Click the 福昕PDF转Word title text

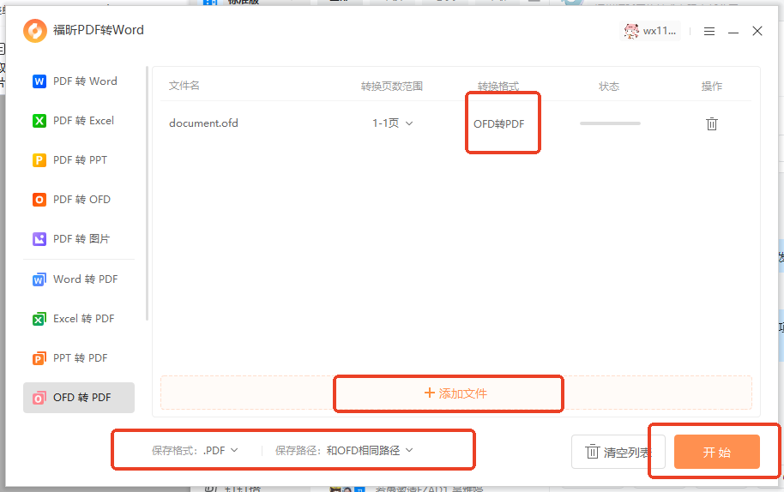click(x=99, y=30)
